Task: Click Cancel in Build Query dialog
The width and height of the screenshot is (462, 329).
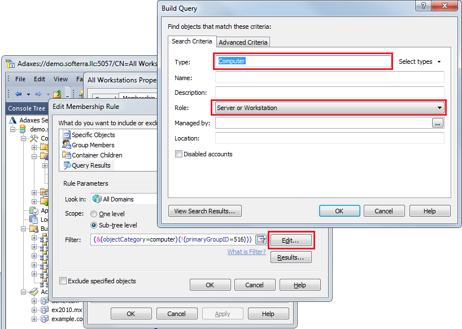Action: click(x=384, y=211)
